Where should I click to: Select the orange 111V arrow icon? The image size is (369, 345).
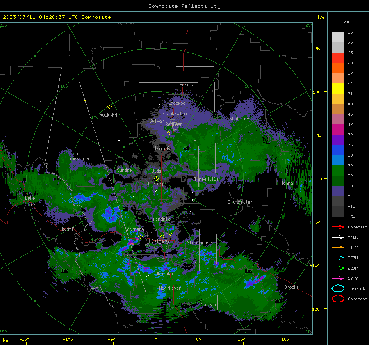coord(338,247)
